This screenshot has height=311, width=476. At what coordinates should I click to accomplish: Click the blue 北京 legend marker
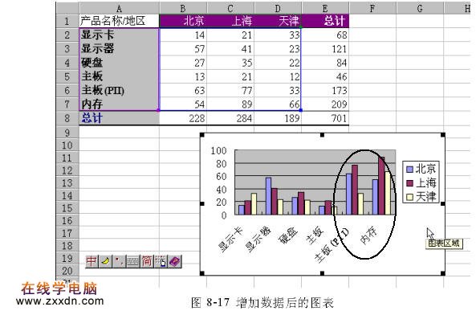click(409, 169)
